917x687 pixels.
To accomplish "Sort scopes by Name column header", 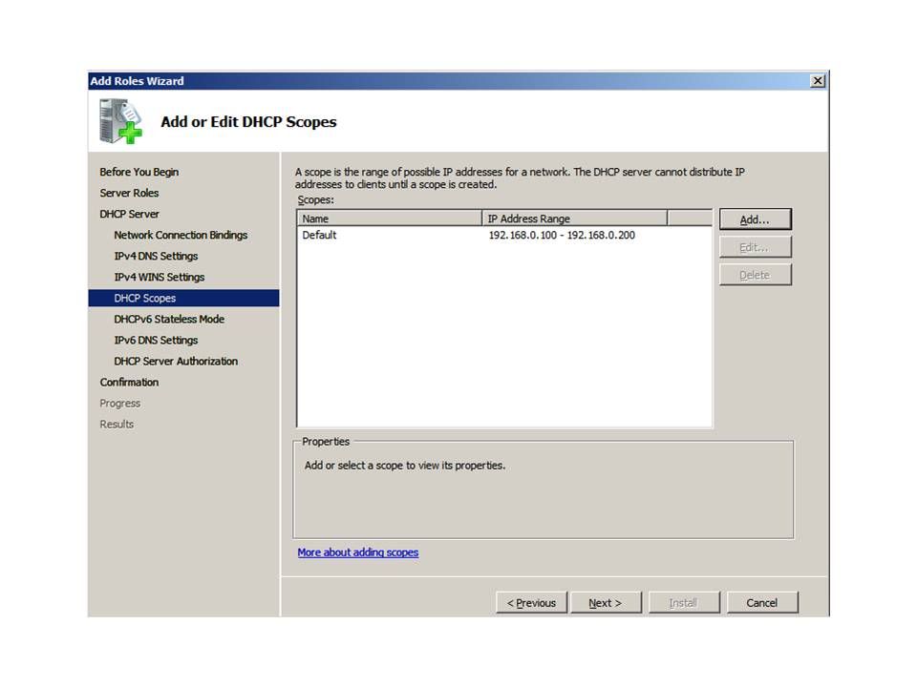I will click(390, 219).
